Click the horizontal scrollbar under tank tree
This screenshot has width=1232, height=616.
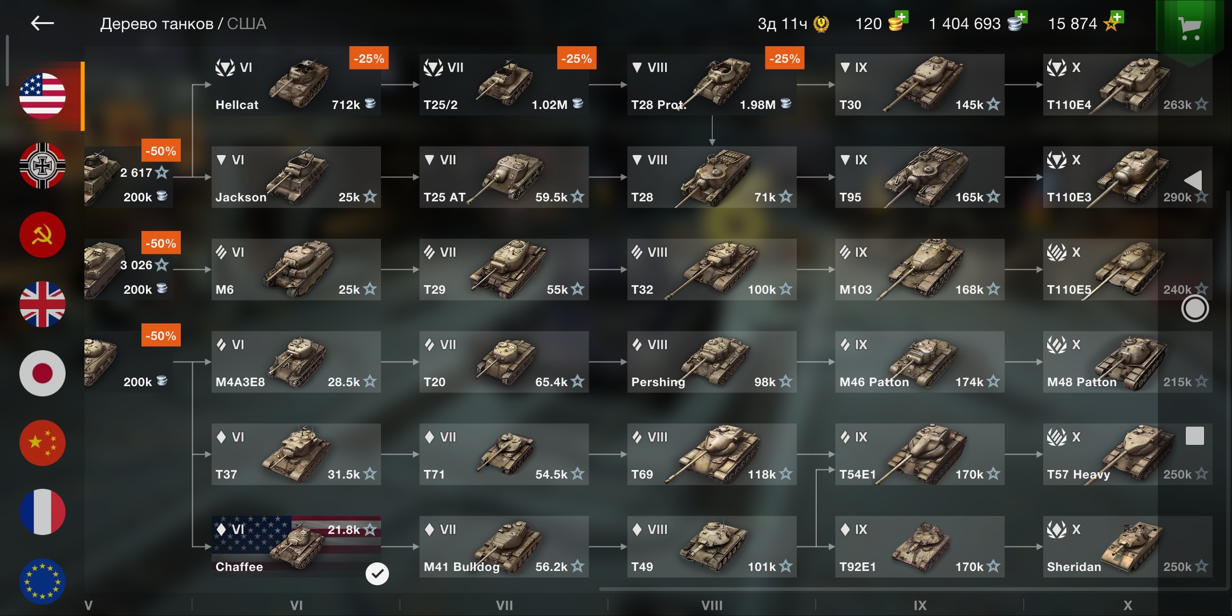[913, 589]
